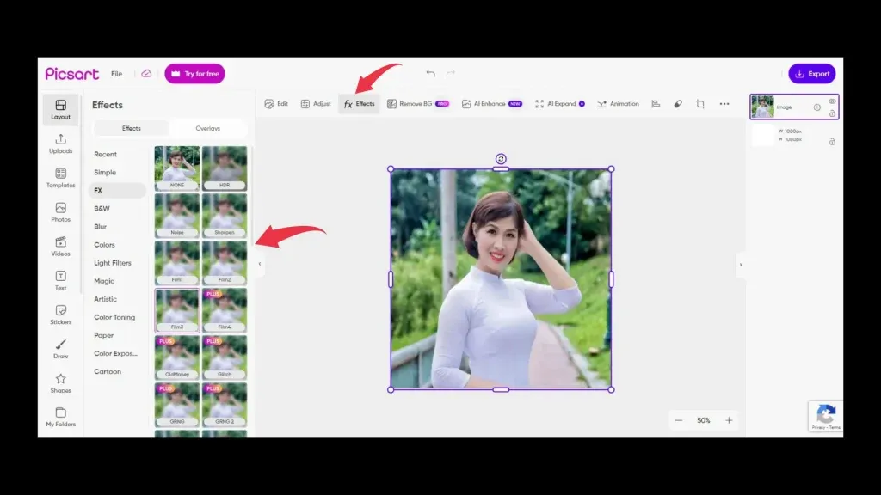Collapse the right layers panel chevron
881x495 pixels.
741,265
